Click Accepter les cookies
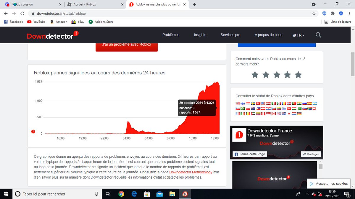Screen dimensions: 355x199 point(329,183)
